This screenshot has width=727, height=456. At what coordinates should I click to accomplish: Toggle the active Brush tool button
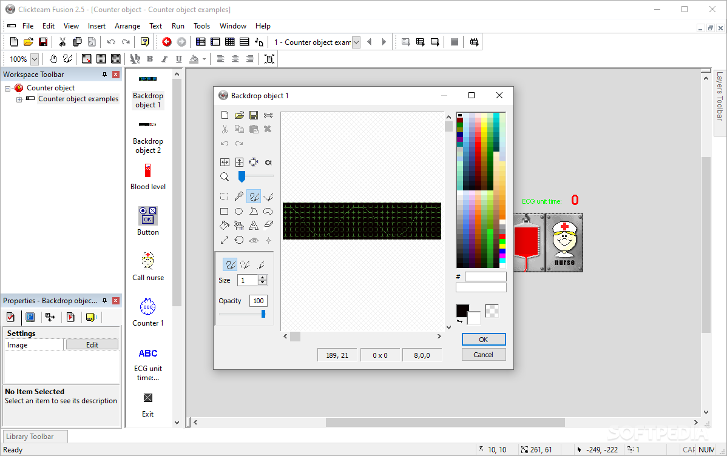coord(254,196)
